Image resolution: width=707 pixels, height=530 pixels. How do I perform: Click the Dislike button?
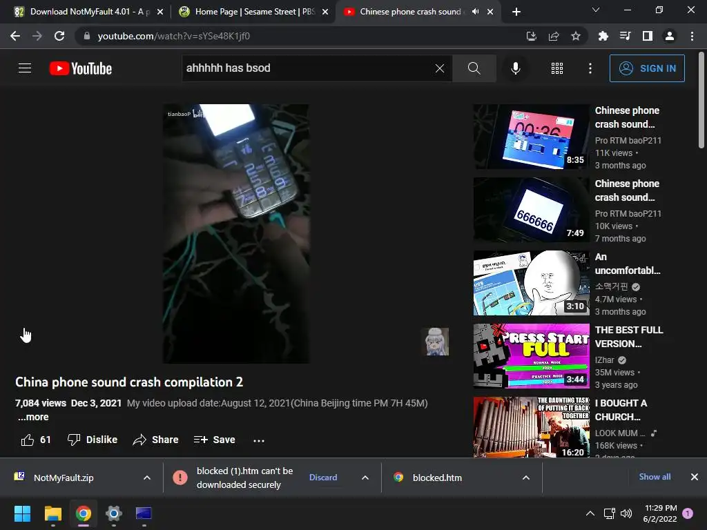point(92,440)
